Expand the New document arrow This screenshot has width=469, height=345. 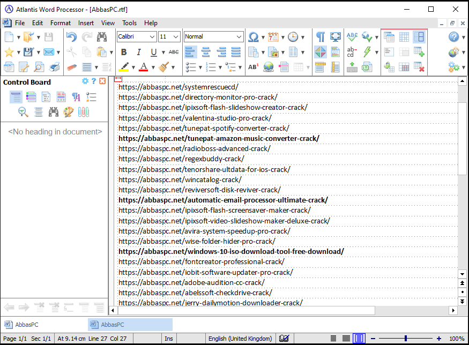[19, 37]
